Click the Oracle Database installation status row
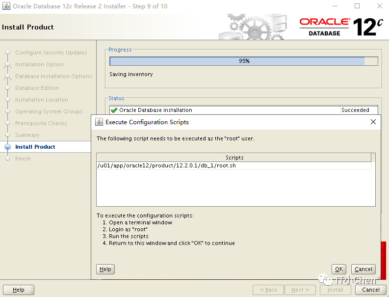This screenshot has width=389, height=297. tap(244, 110)
